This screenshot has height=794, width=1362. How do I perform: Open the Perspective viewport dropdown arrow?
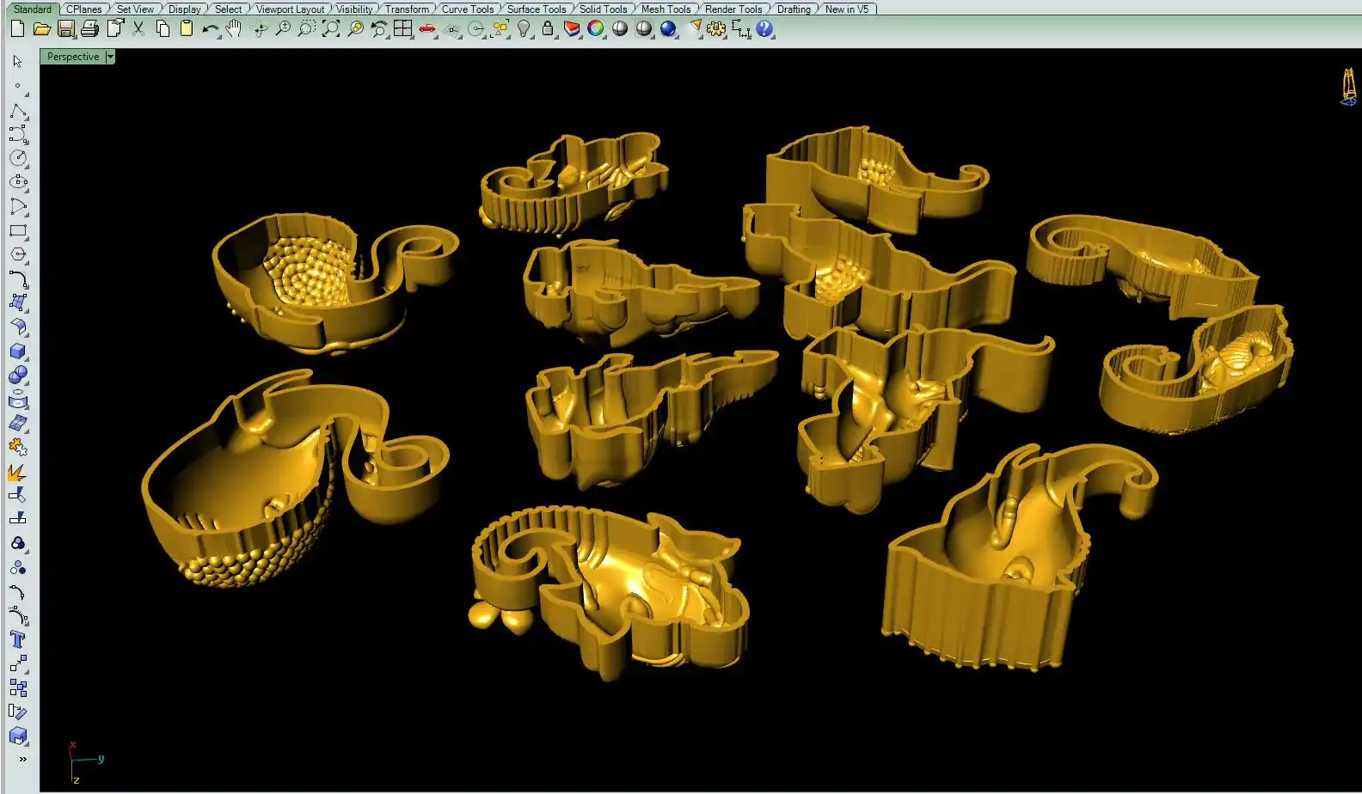click(110, 57)
